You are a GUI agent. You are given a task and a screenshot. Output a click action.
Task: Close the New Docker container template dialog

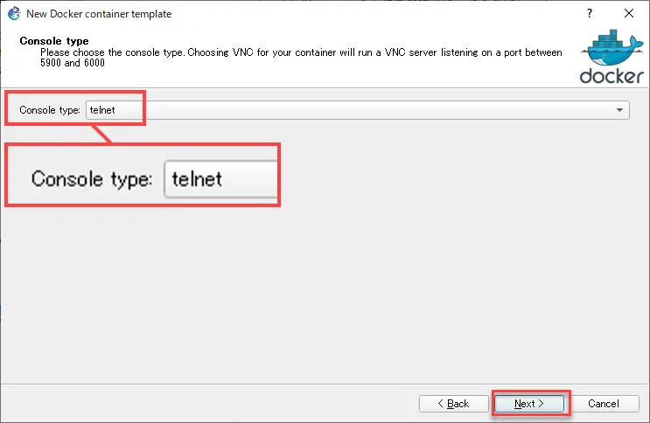pyautogui.click(x=628, y=13)
